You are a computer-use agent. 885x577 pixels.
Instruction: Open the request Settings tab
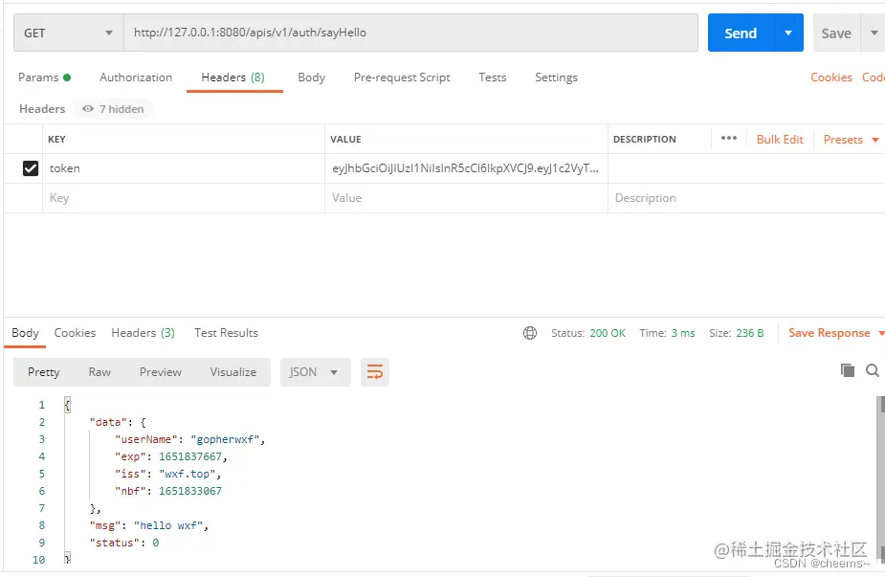coord(556,78)
